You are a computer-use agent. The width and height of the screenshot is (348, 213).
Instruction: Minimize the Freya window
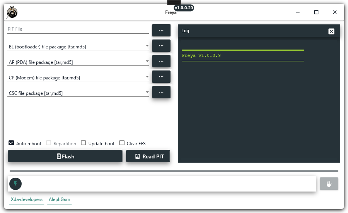pyautogui.click(x=298, y=12)
